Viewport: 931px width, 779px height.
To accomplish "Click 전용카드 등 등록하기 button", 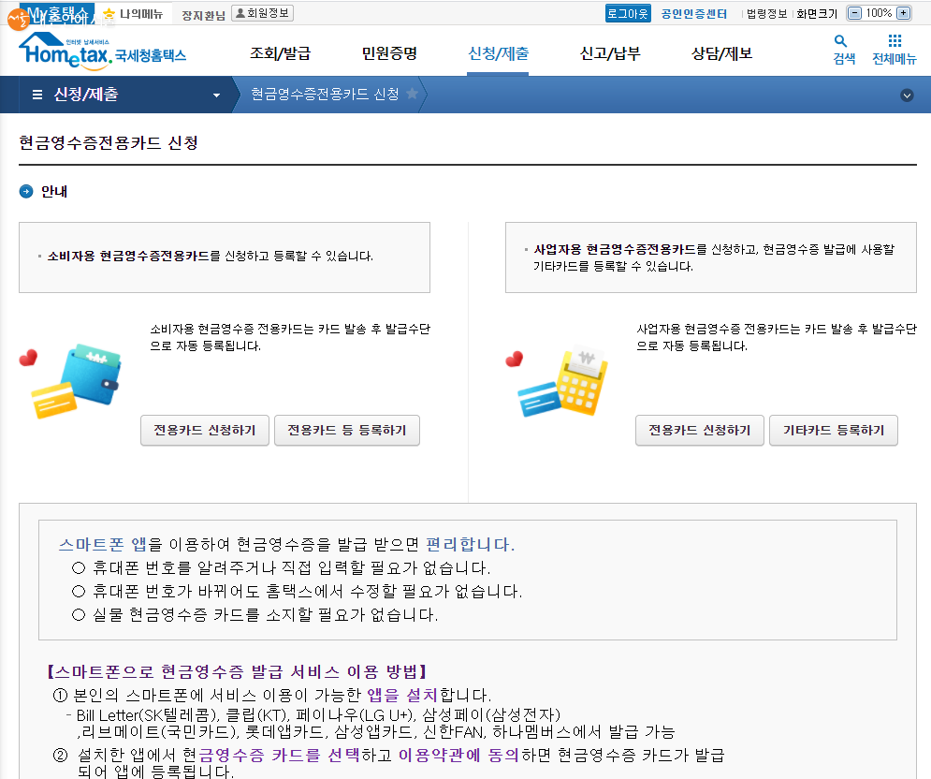I will [347, 431].
